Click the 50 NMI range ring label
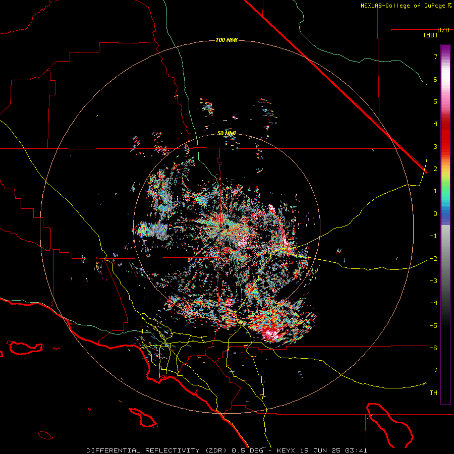Image resolution: width=454 pixels, height=454 pixels. [x=226, y=134]
